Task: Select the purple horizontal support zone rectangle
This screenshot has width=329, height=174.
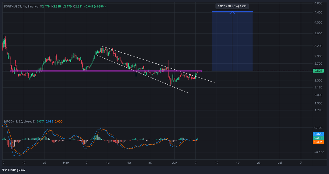Action: pos(106,71)
